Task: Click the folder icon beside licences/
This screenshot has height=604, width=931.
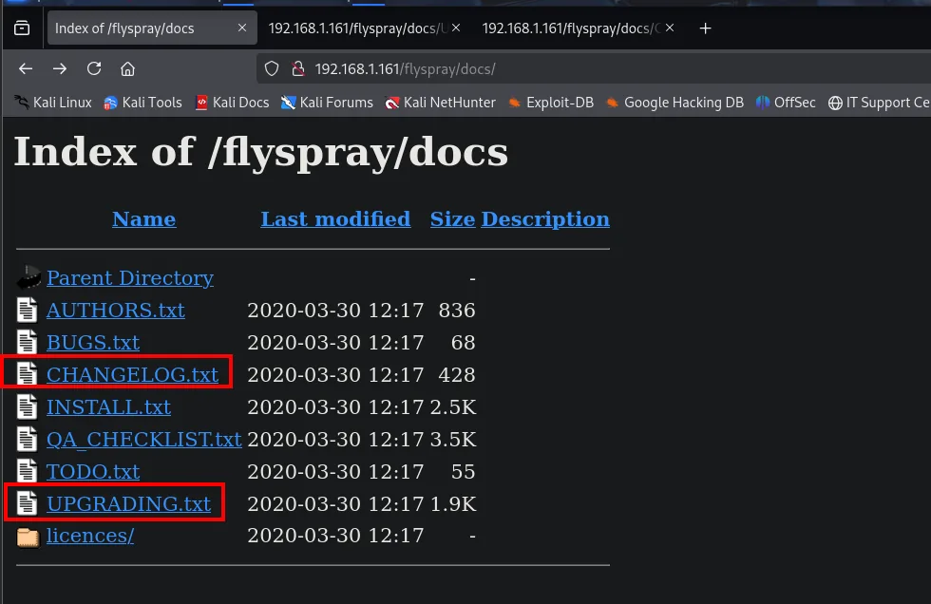Action: click(x=28, y=537)
